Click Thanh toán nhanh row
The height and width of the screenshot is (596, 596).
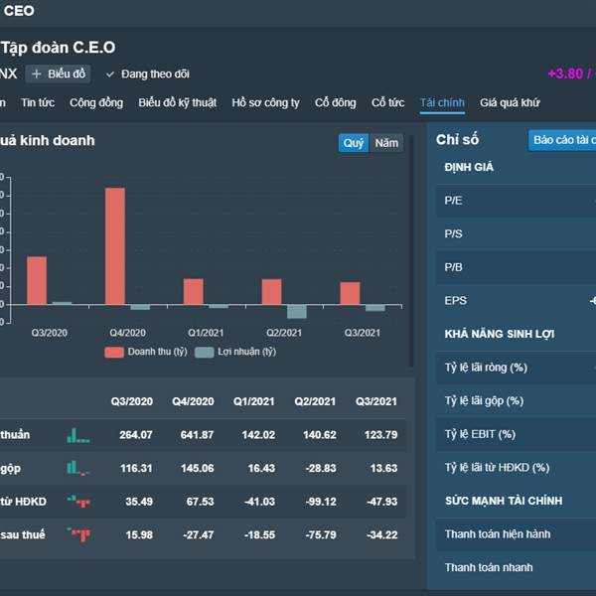517,568
